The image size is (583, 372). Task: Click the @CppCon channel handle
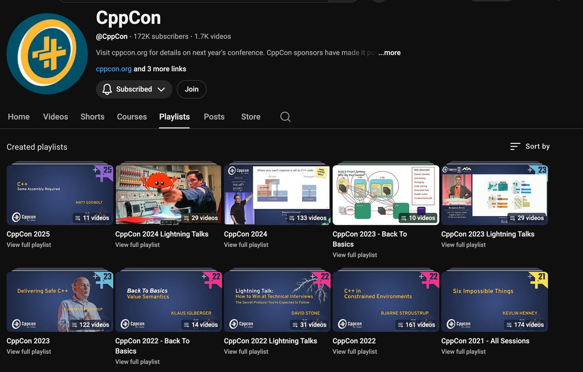(x=112, y=36)
